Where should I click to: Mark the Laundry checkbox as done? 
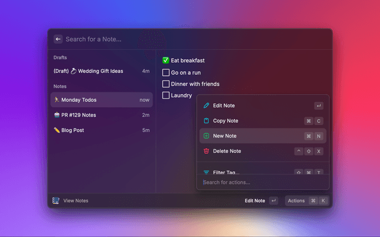tap(166, 95)
